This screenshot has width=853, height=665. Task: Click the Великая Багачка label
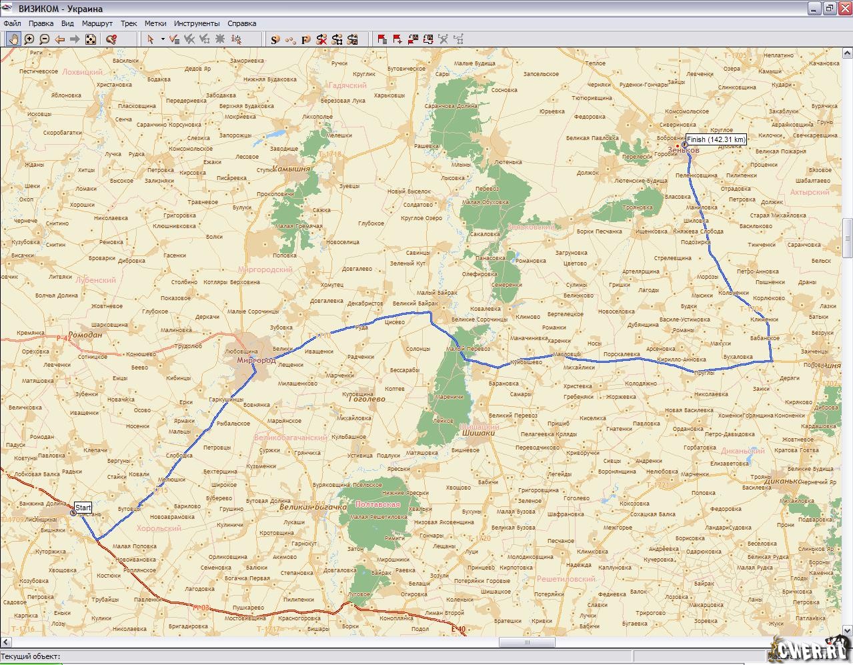coord(313,507)
